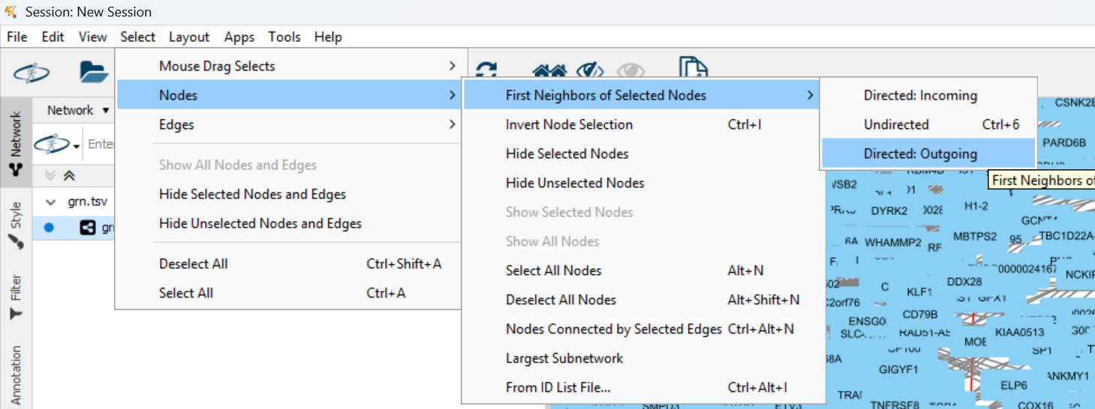Click the ELP6 node label

pos(1013,385)
